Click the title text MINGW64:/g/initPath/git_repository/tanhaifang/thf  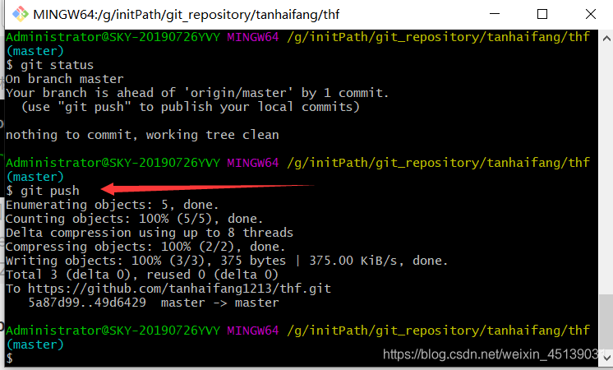click(186, 15)
